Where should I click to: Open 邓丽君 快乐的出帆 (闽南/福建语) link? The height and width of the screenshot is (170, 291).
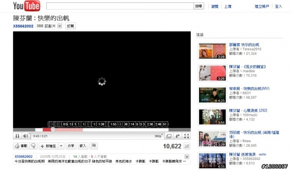click(254, 135)
